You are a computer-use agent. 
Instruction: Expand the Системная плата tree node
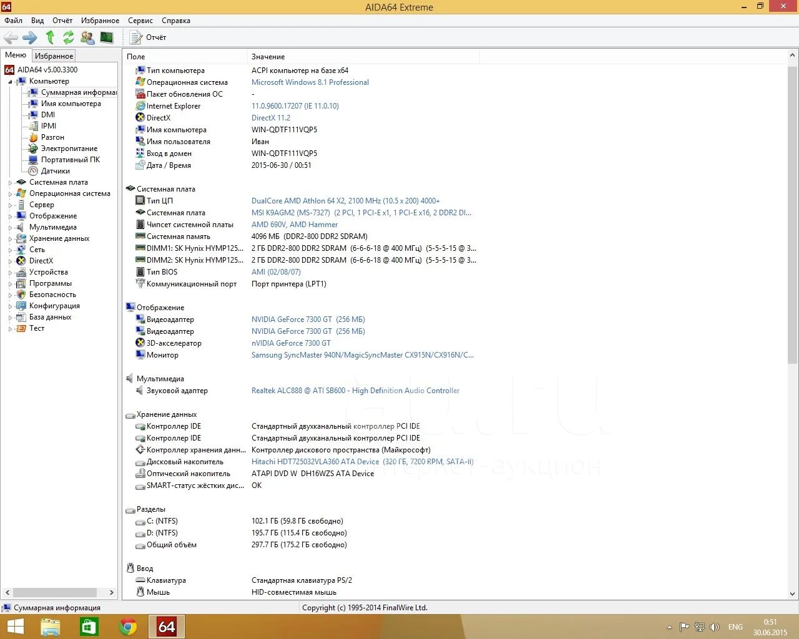click(10, 183)
